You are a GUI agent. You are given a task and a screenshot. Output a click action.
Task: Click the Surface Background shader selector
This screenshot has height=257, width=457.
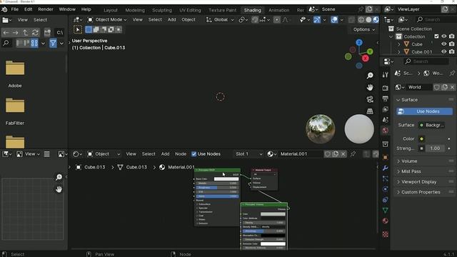tap(431, 125)
